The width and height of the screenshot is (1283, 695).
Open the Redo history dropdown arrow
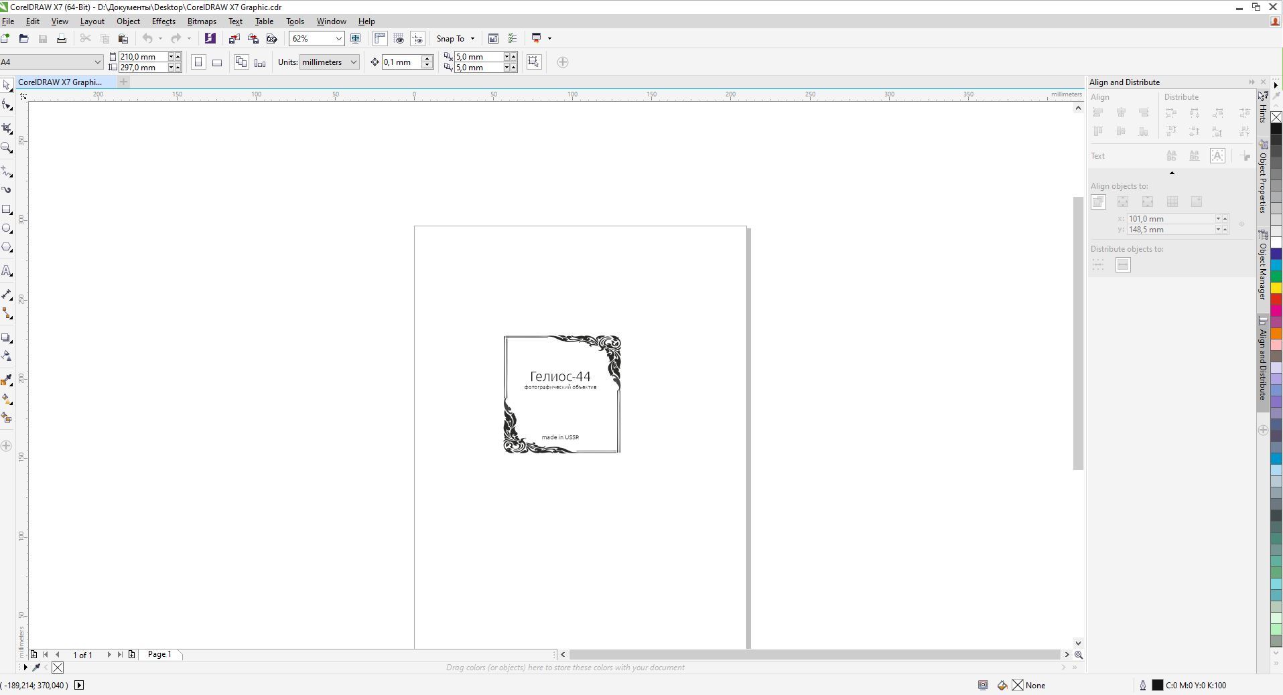[x=189, y=39]
